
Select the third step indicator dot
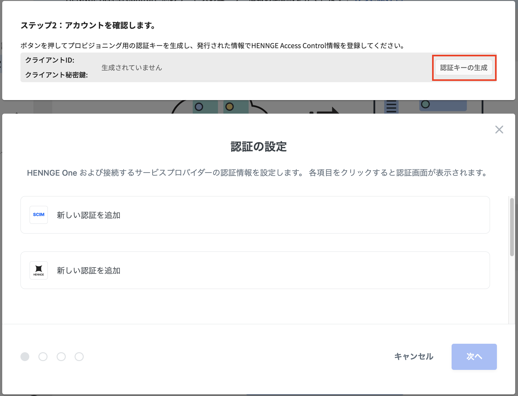click(x=61, y=357)
